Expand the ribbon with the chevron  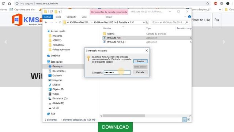click(x=185, y=17)
